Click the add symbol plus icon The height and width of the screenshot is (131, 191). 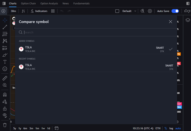pos(4,11)
